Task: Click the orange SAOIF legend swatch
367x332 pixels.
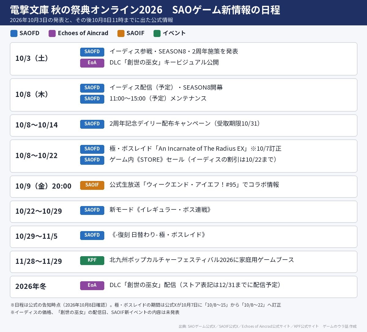Action: click(121, 33)
